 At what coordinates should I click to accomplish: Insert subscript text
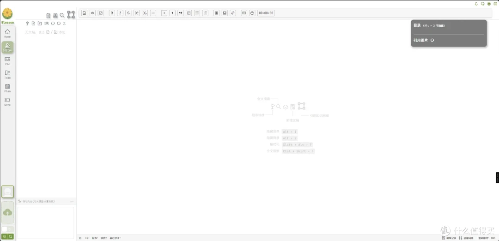tap(145, 13)
